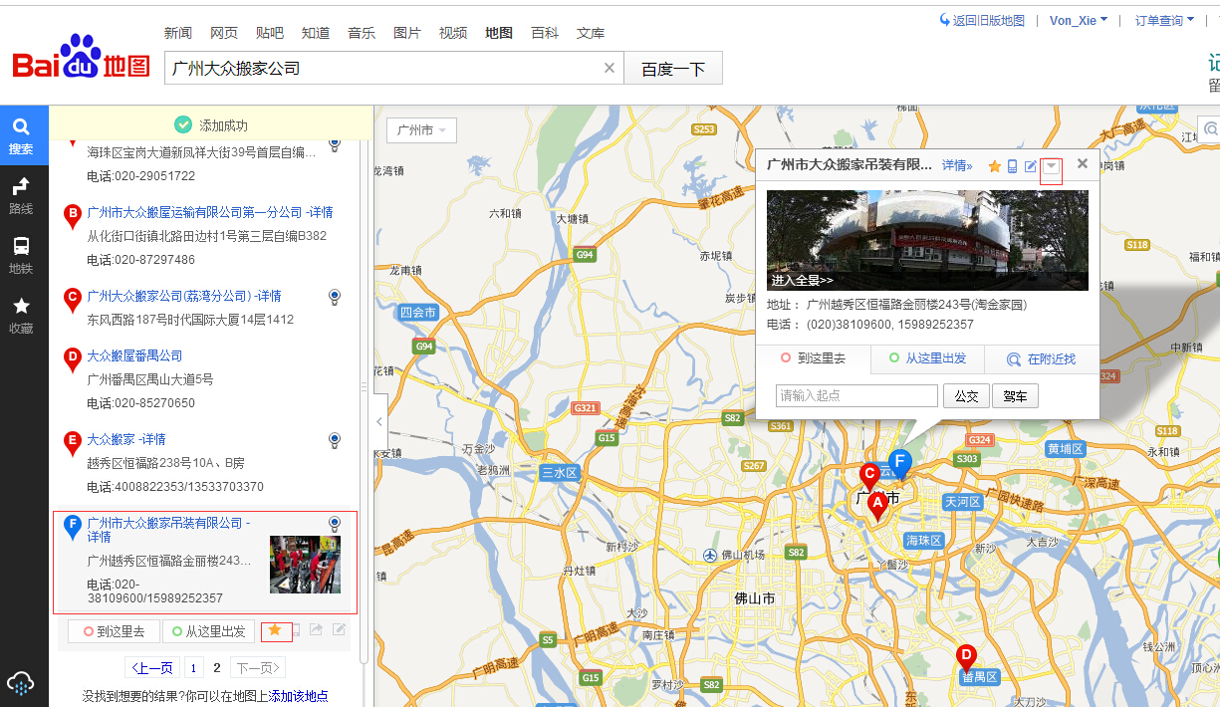This screenshot has height=707, width=1220.
Task: Click the 添加该地点 link
Action: tap(299, 696)
